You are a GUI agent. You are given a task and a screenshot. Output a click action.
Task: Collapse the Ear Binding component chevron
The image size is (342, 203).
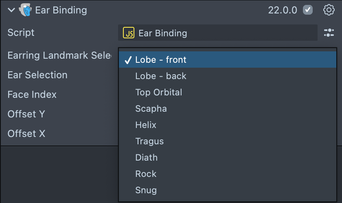11,10
